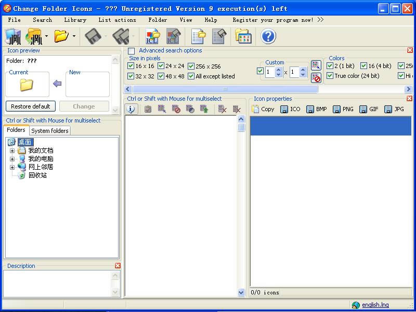Toggle the Advanced search options checkbox
Image resolution: width=416 pixels, height=312 pixels.
click(132, 51)
